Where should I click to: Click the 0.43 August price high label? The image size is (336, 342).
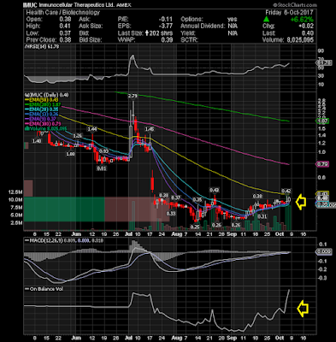click(x=215, y=190)
